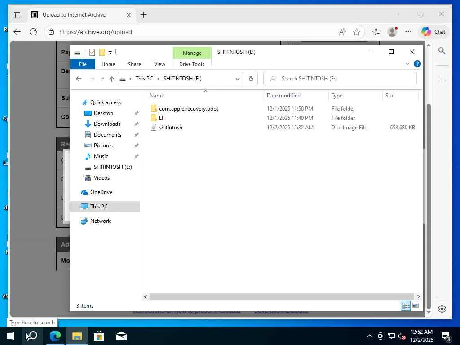This screenshot has width=460, height=345.
Task: Select Quick access in navigation pane
Action: pyautogui.click(x=105, y=102)
